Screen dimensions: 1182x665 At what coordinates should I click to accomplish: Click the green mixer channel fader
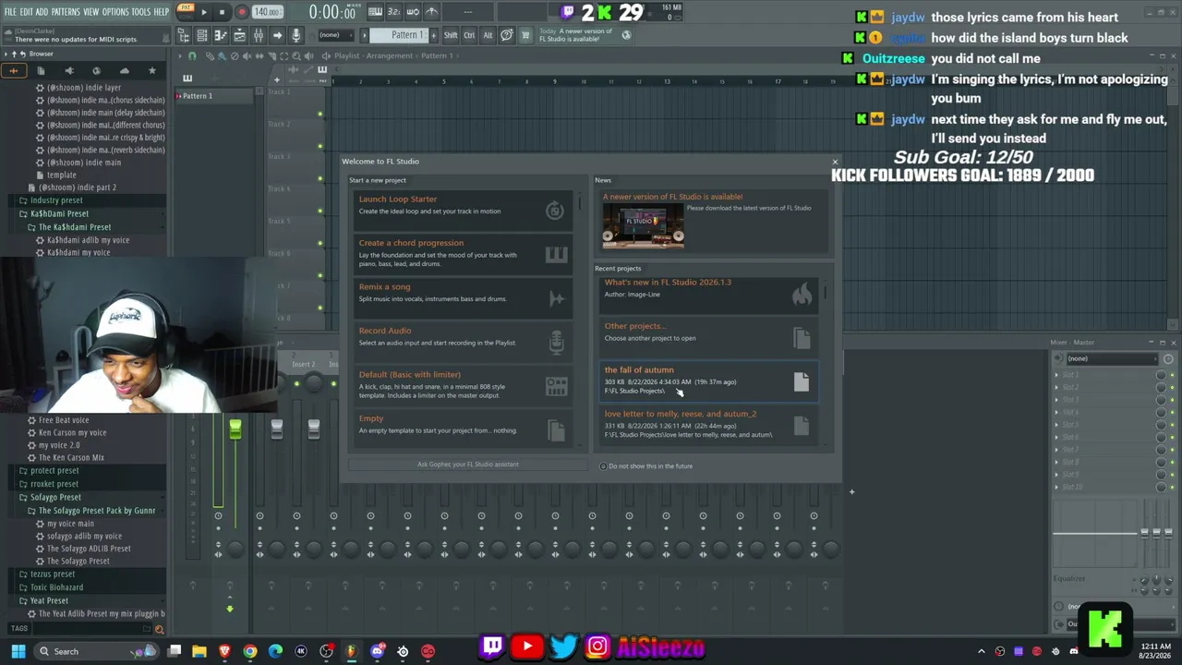tap(235, 428)
